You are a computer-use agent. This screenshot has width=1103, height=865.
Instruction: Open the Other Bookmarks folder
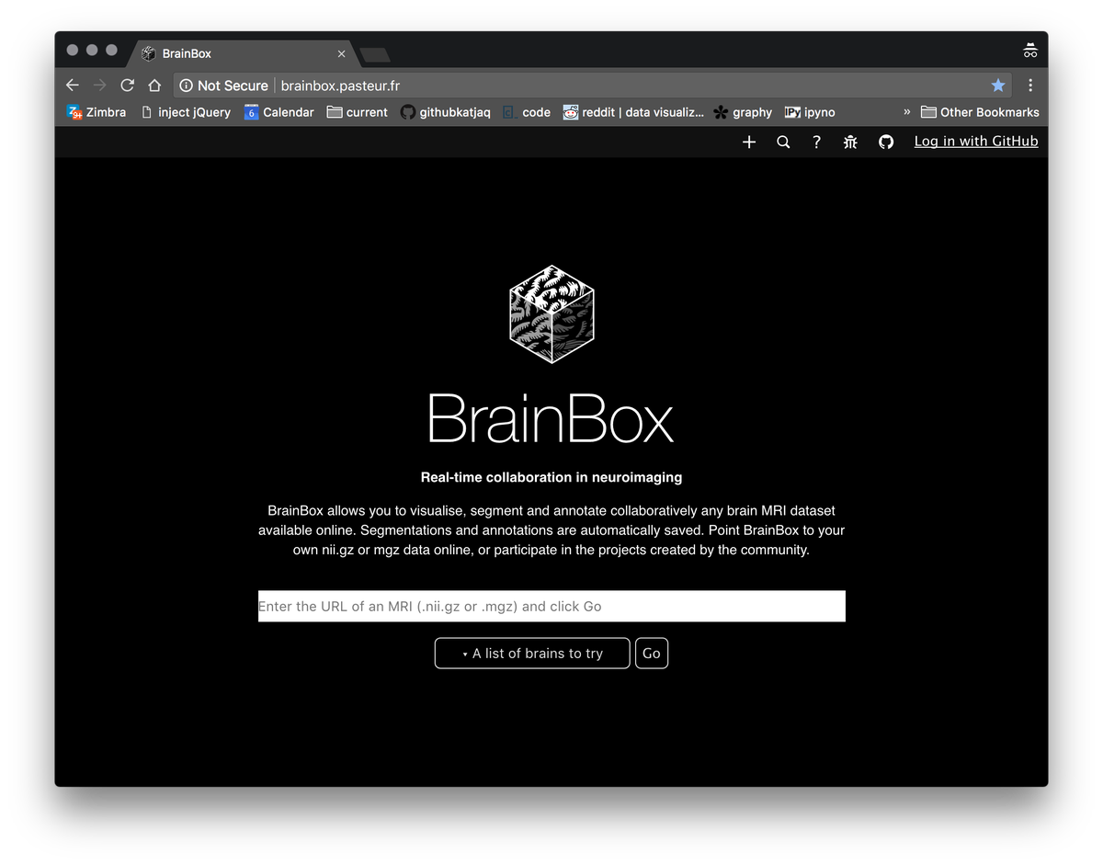point(980,112)
